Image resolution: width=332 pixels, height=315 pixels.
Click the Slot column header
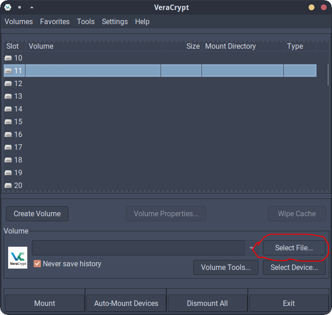coord(15,46)
